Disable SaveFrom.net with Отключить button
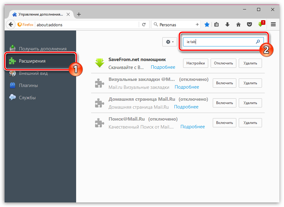This screenshot has height=207, width=284. (223, 63)
